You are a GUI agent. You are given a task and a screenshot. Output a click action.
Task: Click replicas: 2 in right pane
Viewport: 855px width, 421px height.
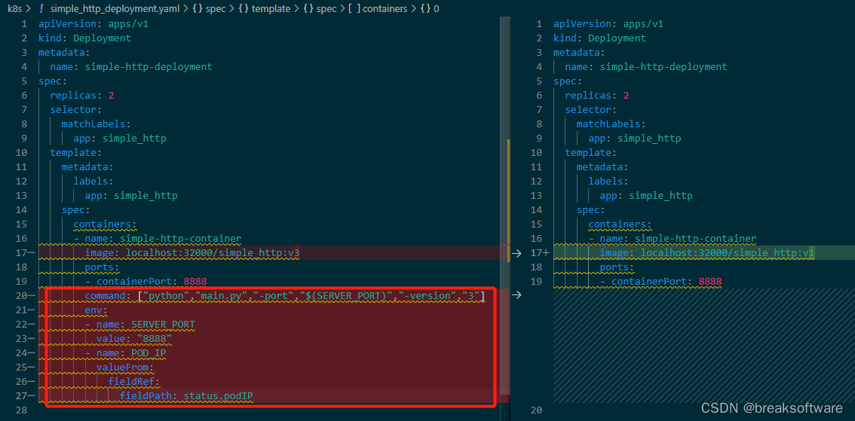pyautogui.click(x=596, y=96)
